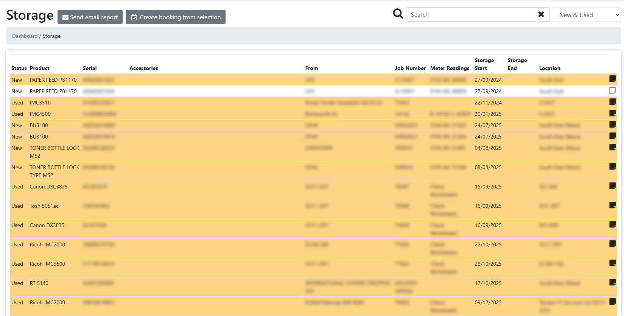
Task: Open note icon for unhighlighted PAPER FEED PB1170 row
Action: (x=613, y=90)
